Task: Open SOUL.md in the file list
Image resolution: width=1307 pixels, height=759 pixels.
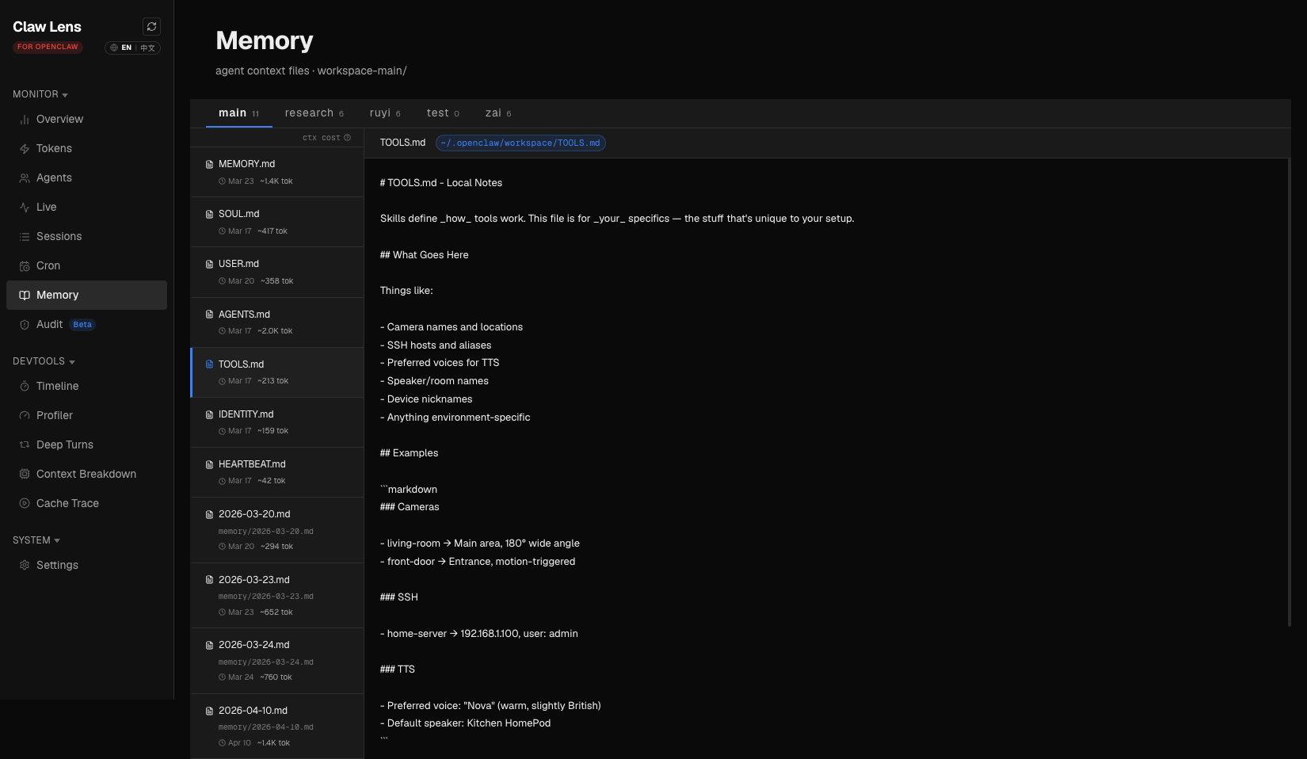Action: [277, 223]
